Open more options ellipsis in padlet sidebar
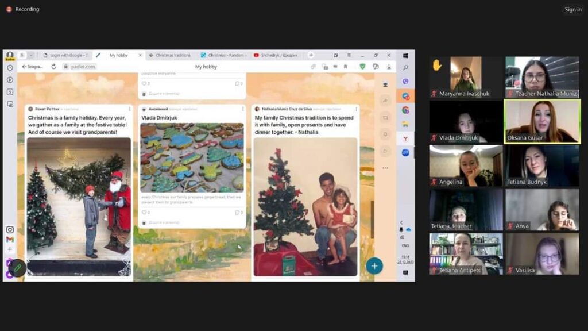Viewport: 588px width, 331px height. (x=385, y=168)
